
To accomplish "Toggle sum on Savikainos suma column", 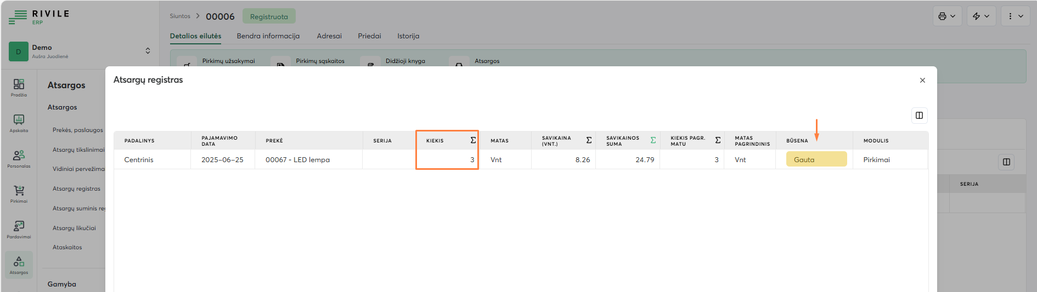I will click(653, 140).
